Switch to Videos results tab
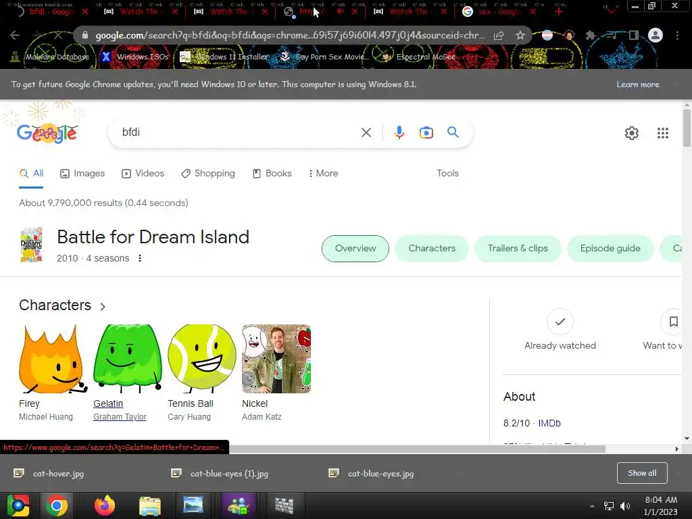The width and height of the screenshot is (692, 519). [x=143, y=174]
